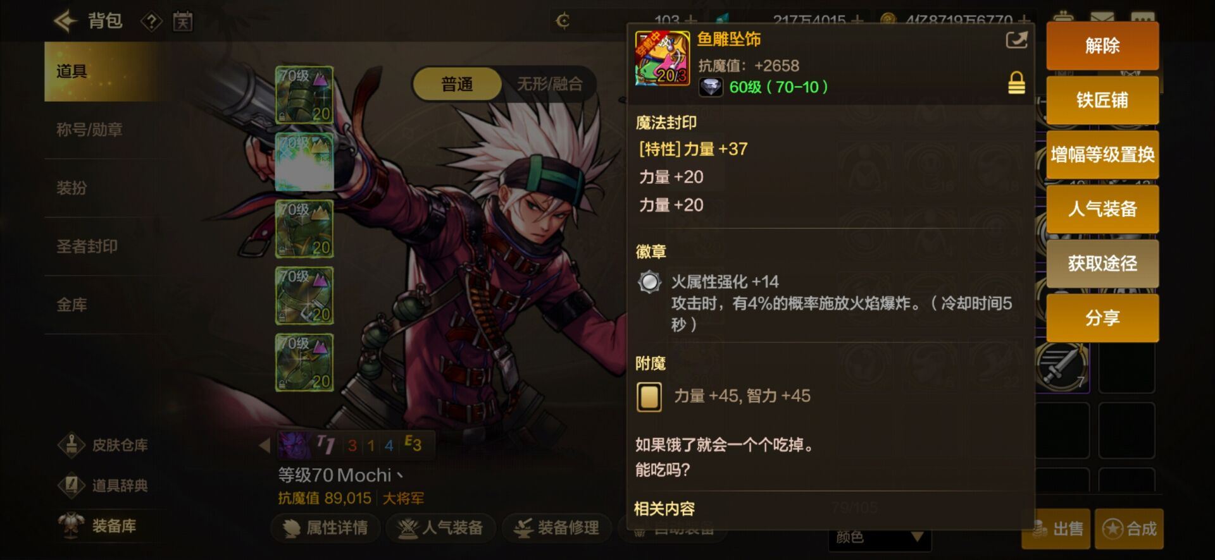This screenshot has width=1215, height=560.
Task: Click the 铁匠铺 blacksmith button
Action: 1102,100
